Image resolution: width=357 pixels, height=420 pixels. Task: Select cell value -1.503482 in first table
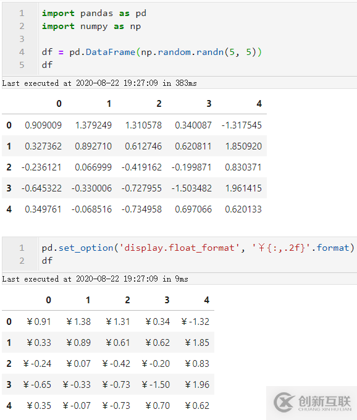191,188
